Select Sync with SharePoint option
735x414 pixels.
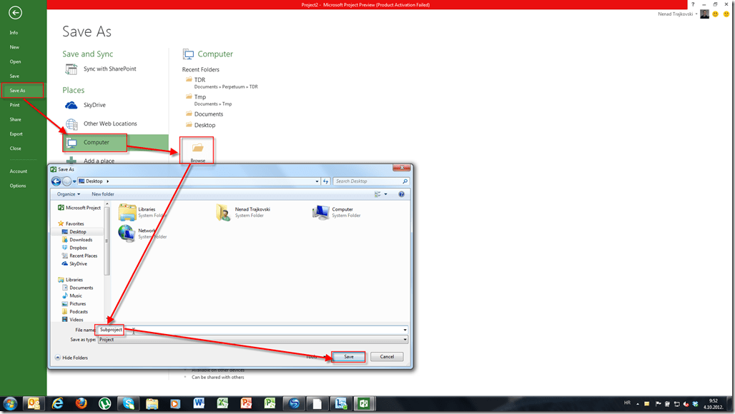tap(109, 69)
